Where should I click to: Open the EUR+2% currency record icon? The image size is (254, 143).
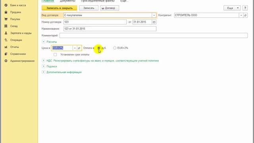click(79, 48)
